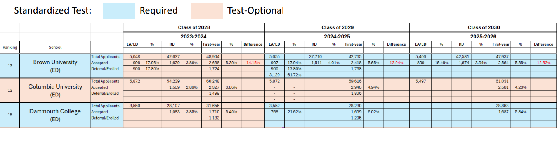Select the Brown University school cell
This screenshot has width=557, height=154.
coord(55,66)
